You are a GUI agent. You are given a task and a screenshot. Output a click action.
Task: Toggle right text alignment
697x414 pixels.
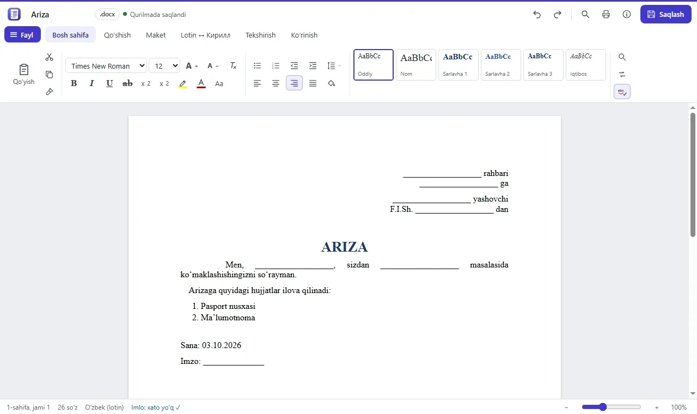(294, 83)
